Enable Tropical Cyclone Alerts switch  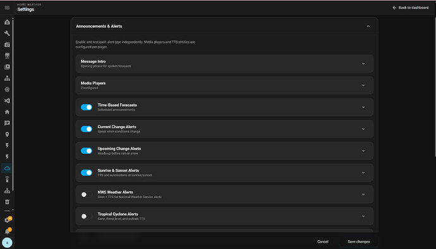(87, 216)
